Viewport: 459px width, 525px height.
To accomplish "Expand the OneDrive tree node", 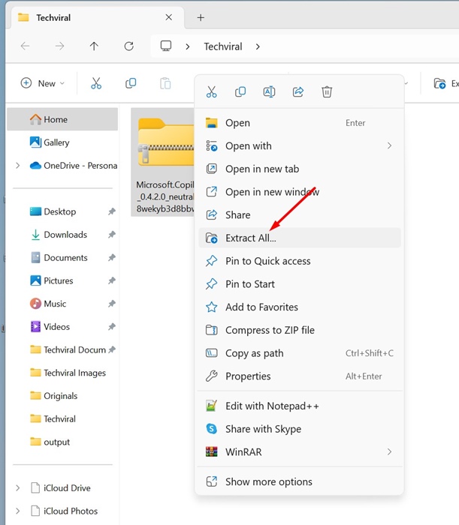I will (x=18, y=166).
